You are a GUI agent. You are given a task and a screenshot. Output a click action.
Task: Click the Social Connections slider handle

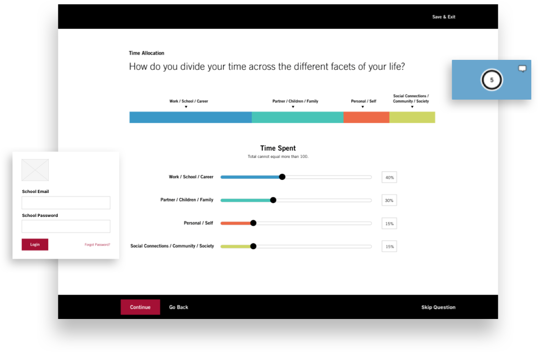[x=253, y=246]
